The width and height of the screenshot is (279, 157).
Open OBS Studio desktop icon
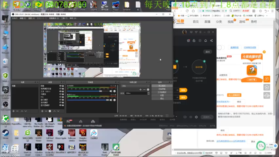click(x=6, y=106)
